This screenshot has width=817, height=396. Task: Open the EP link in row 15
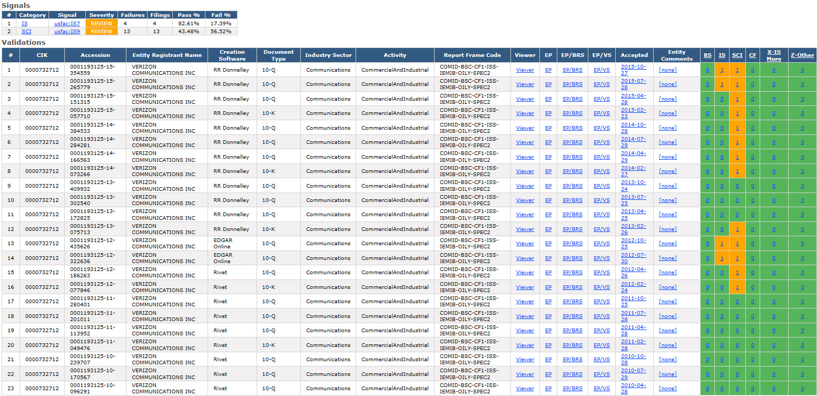[x=548, y=273]
